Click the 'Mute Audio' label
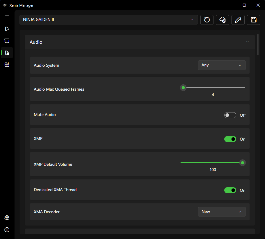This screenshot has width=265, height=239. pyautogui.click(x=45, y=115)
